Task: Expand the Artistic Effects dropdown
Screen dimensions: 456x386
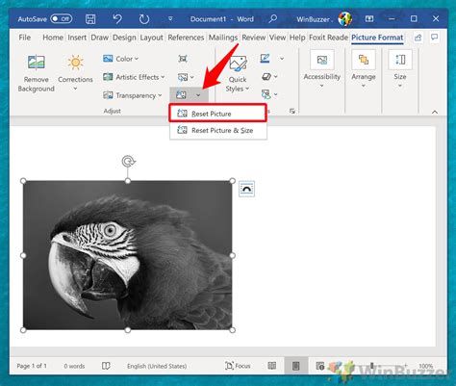Action: [x=134, y=77]
